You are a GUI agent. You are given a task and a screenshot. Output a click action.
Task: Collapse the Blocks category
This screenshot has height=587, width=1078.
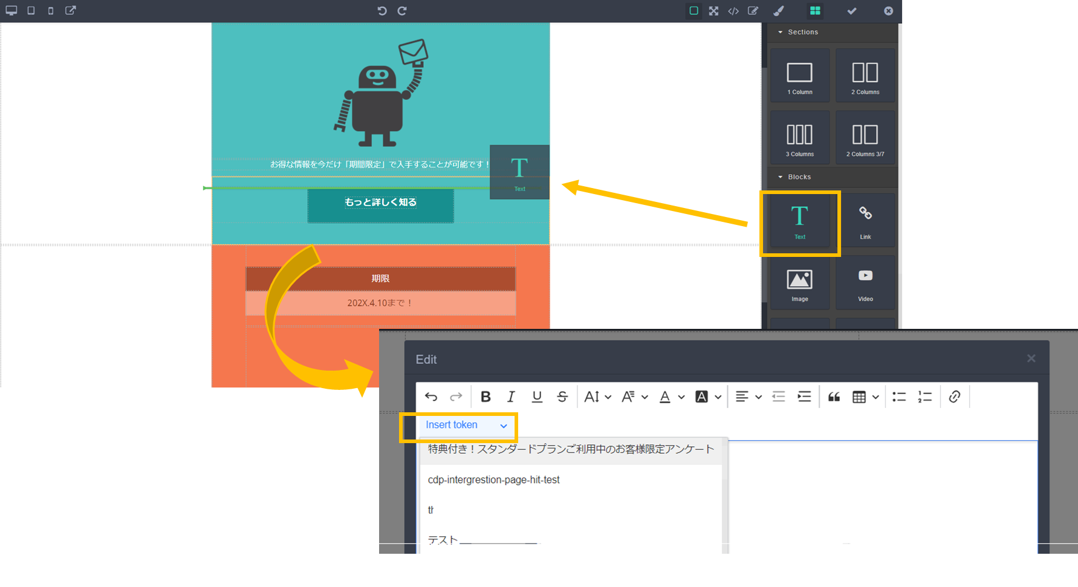point(799,177)
